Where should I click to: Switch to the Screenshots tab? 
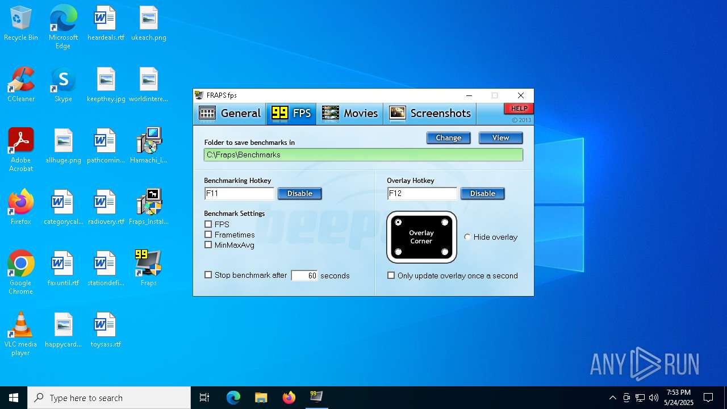click(430, 113)
